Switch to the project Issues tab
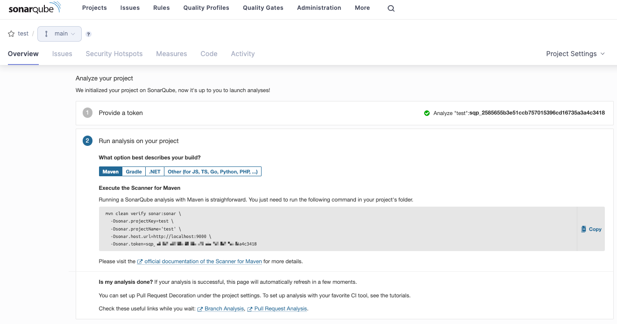Image resolution: width=617 pixels, height=324 pixels. [62, 54]
